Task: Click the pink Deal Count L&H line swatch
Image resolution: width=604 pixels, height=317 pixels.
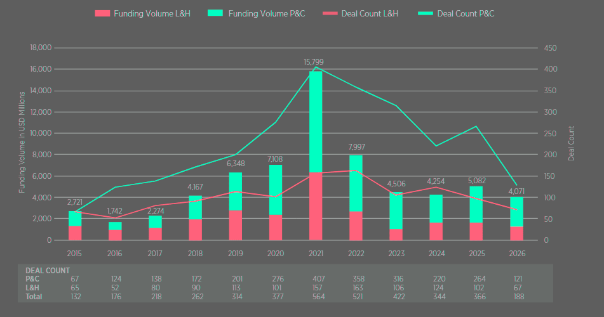Action: (330, 13)
